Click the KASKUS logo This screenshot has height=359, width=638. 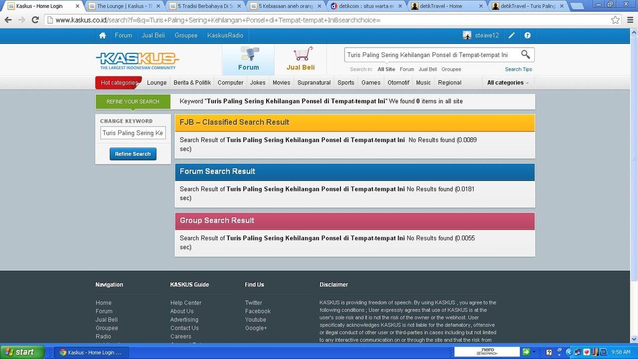138,61
